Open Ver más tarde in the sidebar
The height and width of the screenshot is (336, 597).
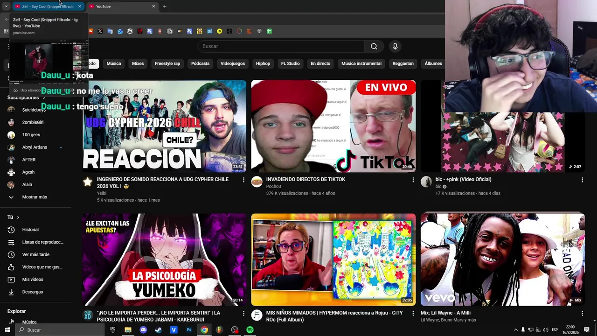point(35,254)
